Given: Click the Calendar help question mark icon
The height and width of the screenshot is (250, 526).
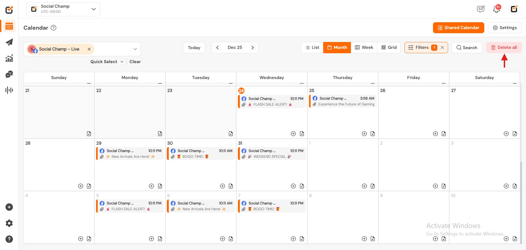Looking at the screenshot, I should (54, 28).
